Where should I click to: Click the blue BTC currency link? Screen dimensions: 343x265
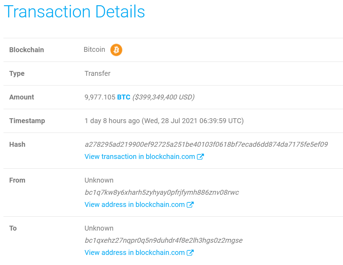124,97
